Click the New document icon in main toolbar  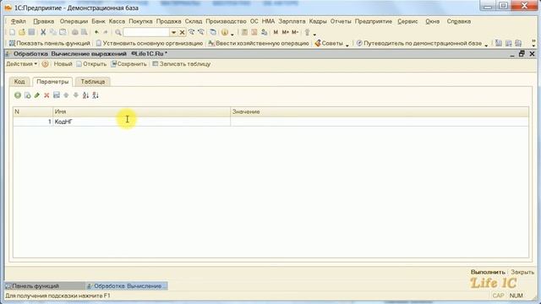(x=13, y=32)
